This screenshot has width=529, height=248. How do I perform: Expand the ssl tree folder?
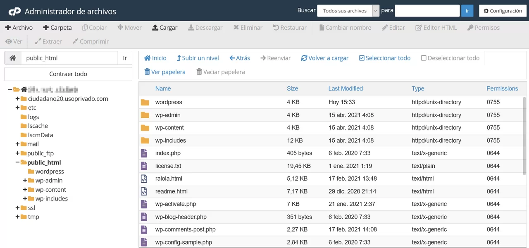click(x=17, y=208)
